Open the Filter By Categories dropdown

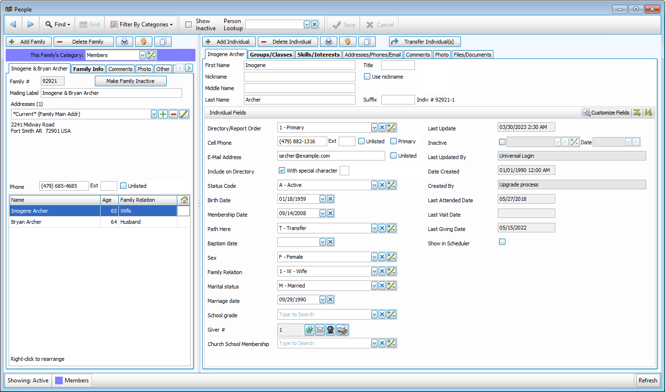[141, 24]
